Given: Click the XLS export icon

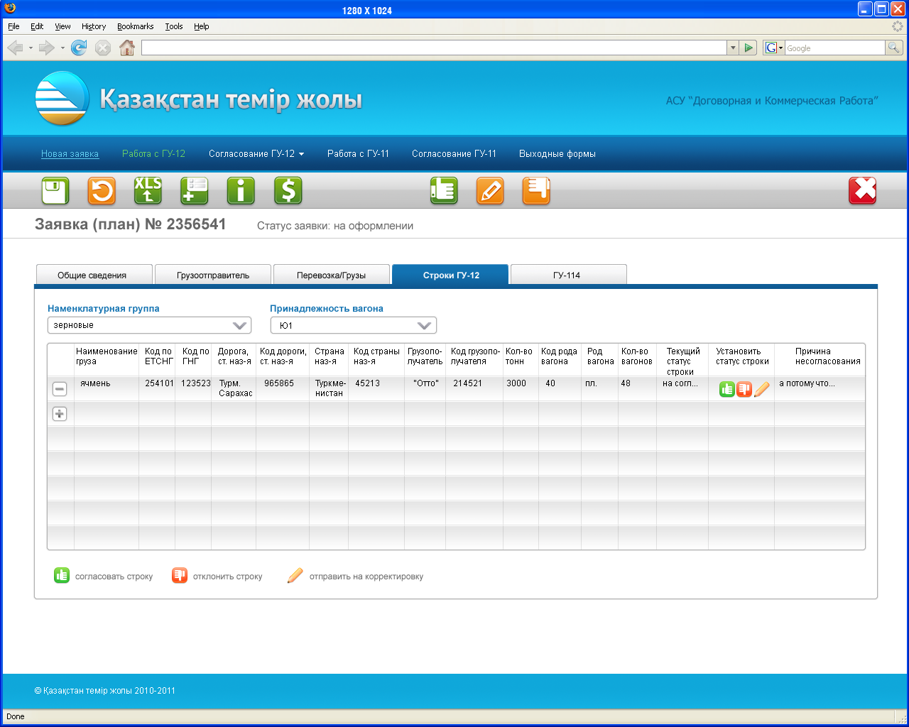Looking at the screenshot, I should tap(148, 191).
